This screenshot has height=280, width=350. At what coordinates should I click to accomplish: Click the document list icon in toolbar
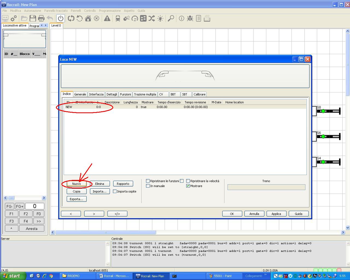[x=199, y=18]
